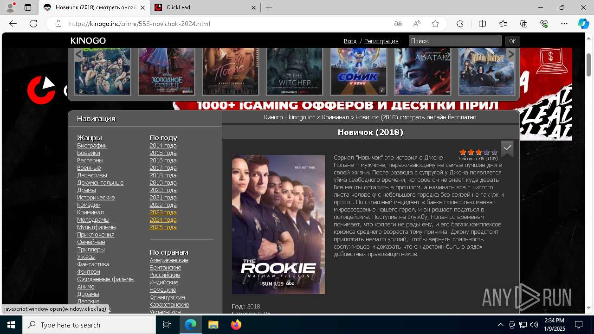
Task: Open the Криминал genre link
Action: (90, 212)
